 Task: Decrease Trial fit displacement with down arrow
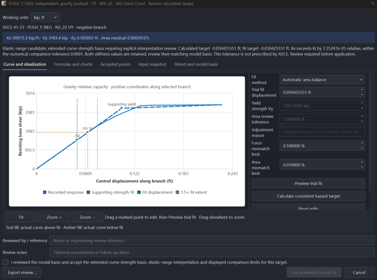click(362, 95)
